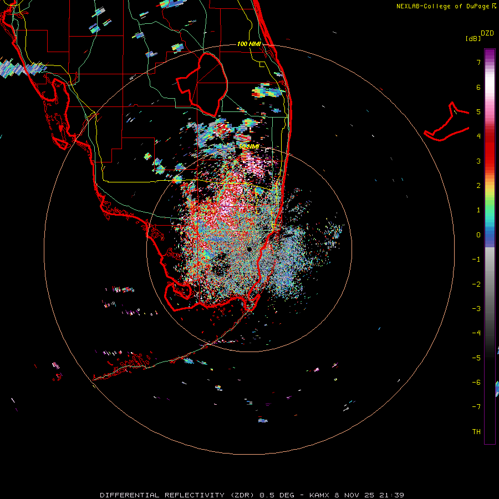
Task: Click the 7 value on color scale
Action: coord(478,62)
